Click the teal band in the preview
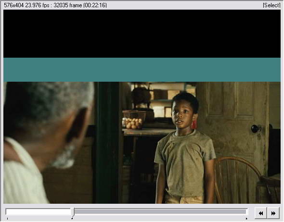Viewport: 284px width, 222px height. 142,70
